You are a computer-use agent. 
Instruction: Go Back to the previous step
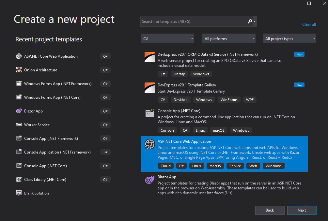pyautogui.click(x=270, y=210)
